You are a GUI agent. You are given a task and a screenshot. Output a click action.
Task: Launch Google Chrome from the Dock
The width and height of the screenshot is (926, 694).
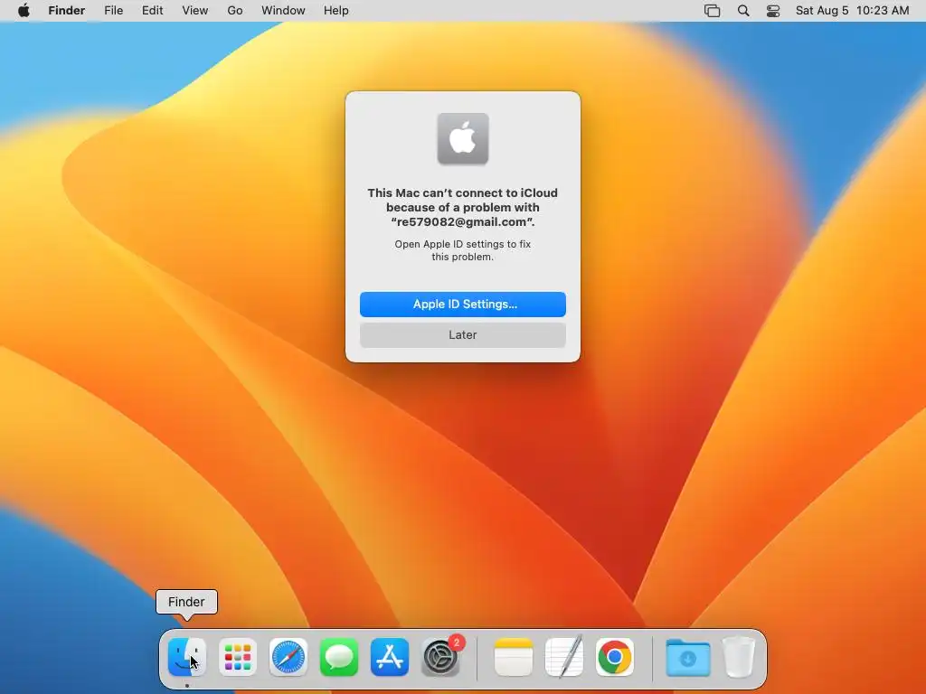point(615,657)
